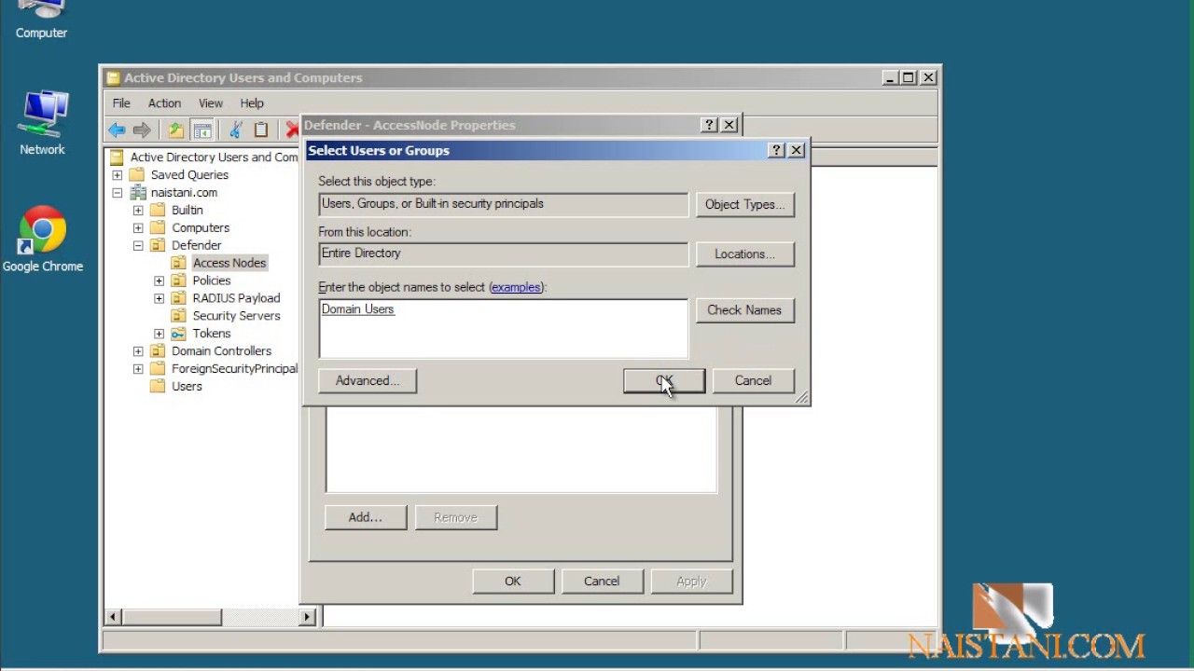Click the Saved Queries folder icon

tap(137, 175)
